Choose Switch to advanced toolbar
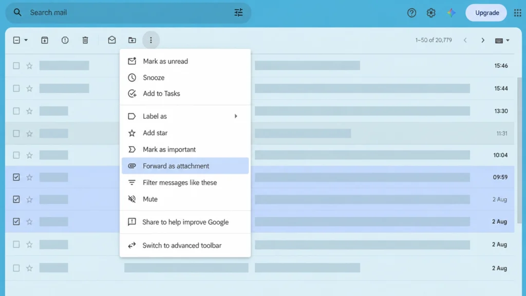 coord(185,245)
